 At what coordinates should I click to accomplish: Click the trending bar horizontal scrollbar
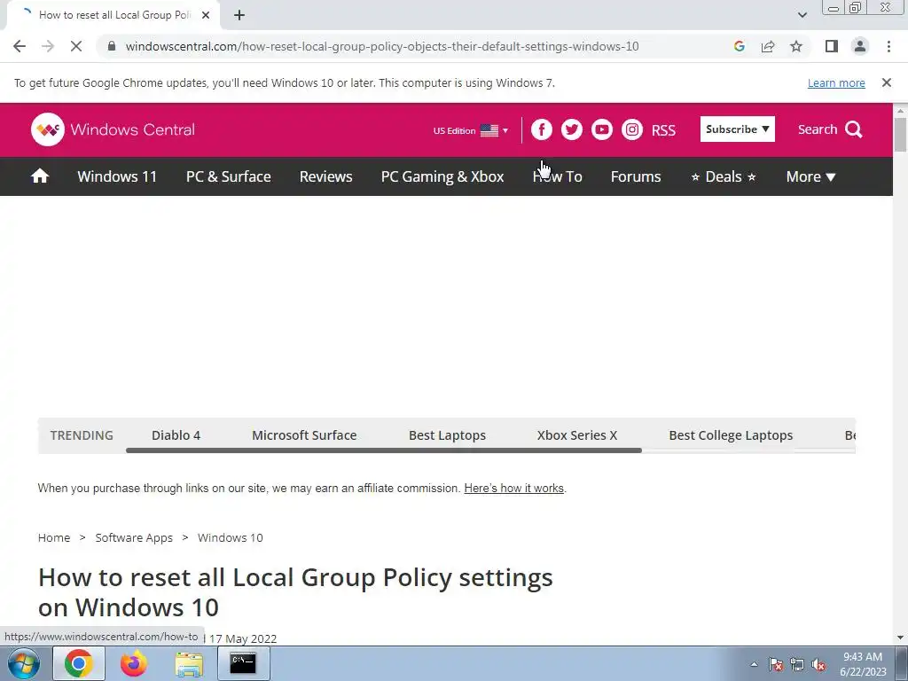[x=383, y=450]
